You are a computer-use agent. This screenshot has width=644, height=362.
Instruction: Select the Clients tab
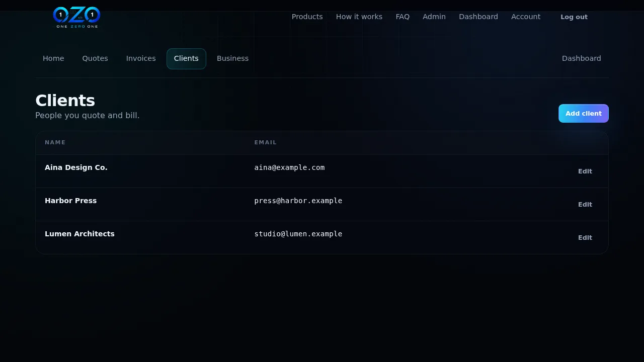(x=186, y=58)
